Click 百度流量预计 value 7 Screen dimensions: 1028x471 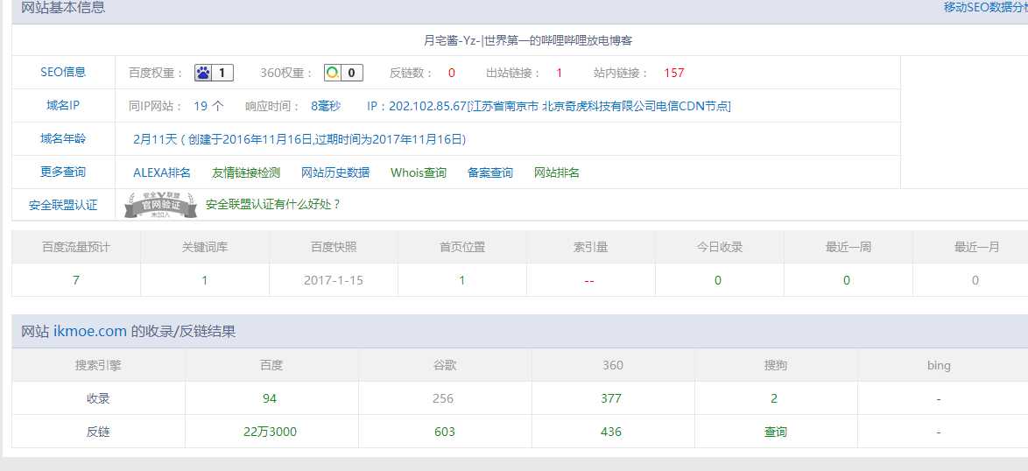point(76,280)
